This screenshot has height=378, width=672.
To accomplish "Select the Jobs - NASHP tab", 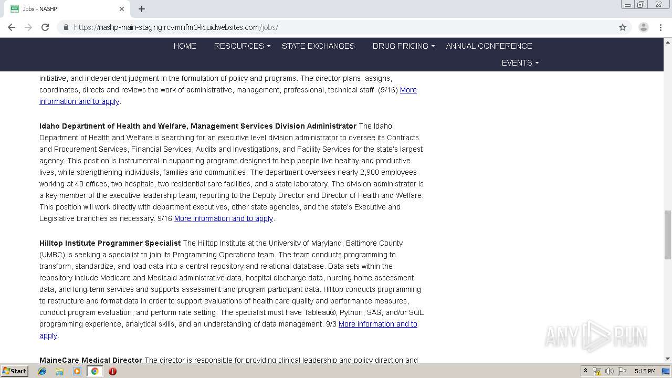I will pos(67,9).
